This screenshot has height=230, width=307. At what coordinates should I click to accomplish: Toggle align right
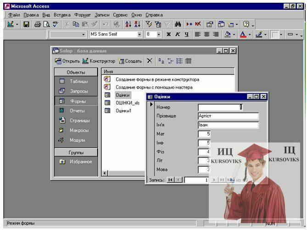coord(216,34)
